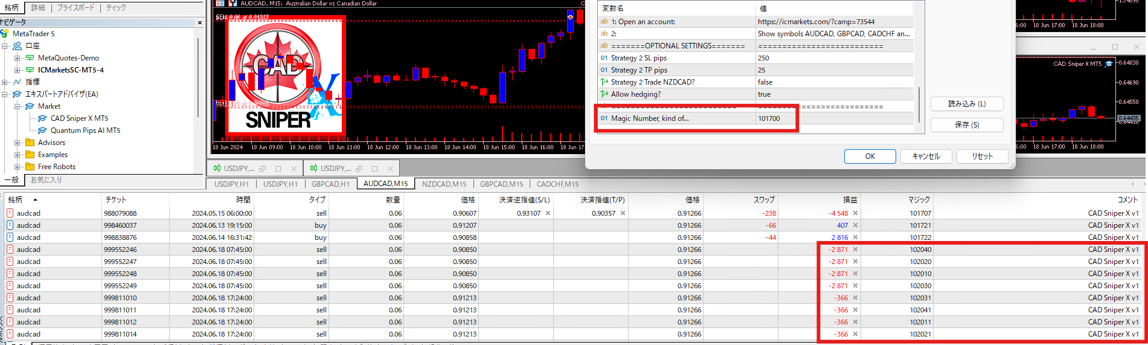The image size is (1148, 345).
Task: Click the Advisors folder icon
Action: 30,143
